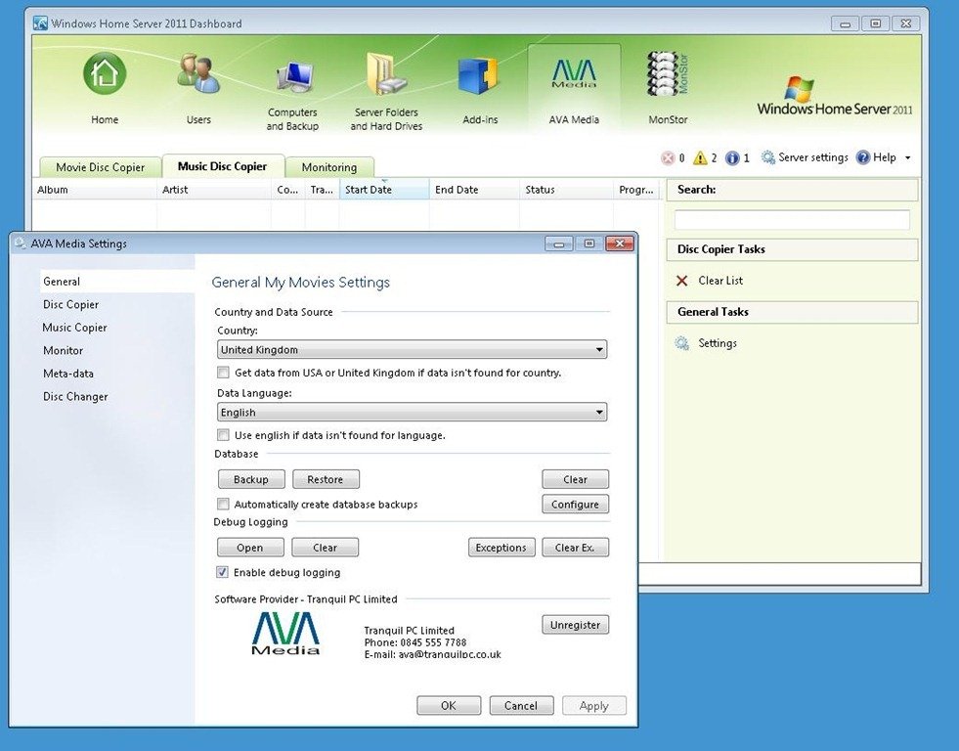Select General in the settings sidebar
Screen dimensions: 959x751
point(117,282)
